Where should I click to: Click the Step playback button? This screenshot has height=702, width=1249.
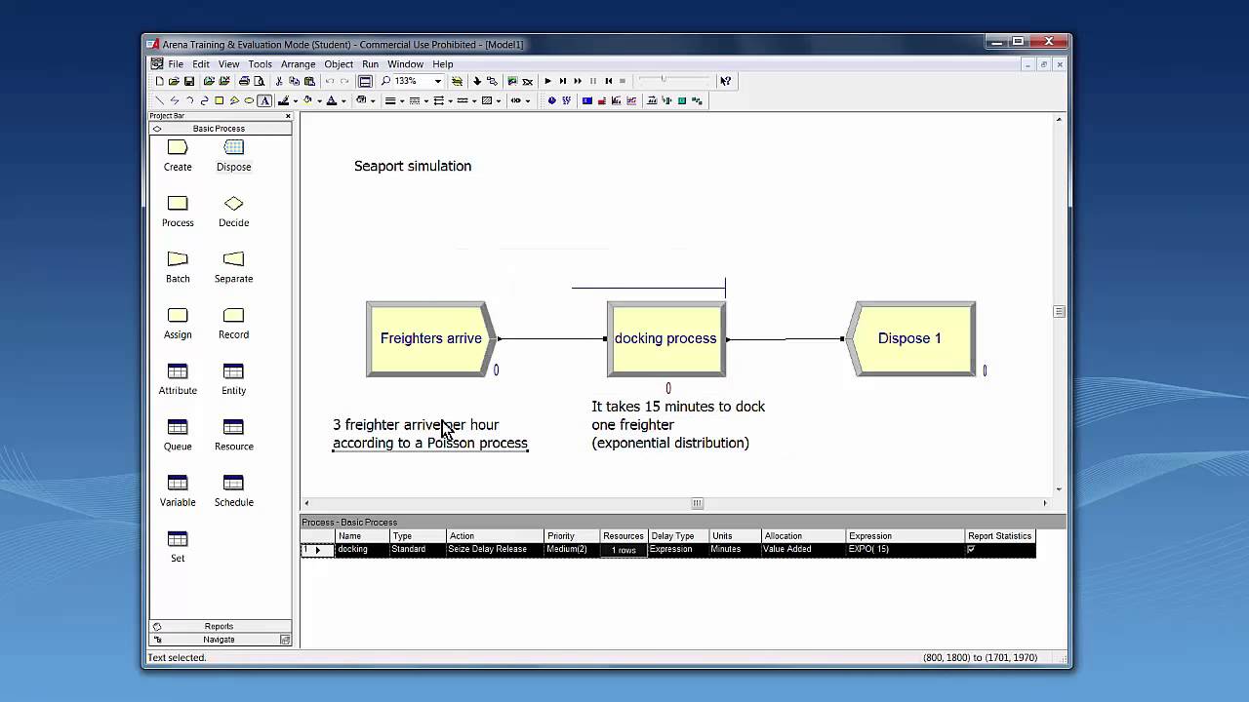click(x=563, y=81)
